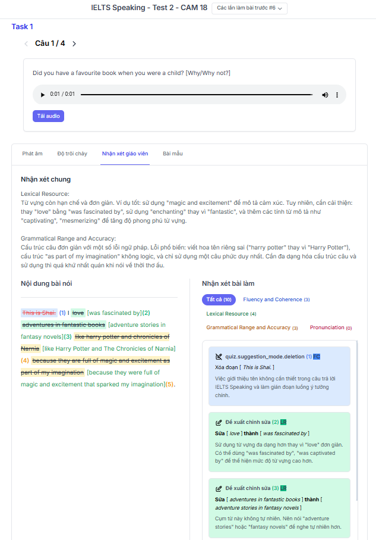Play the audio recording
376x540 pixels.
click(x=42, y=95)
